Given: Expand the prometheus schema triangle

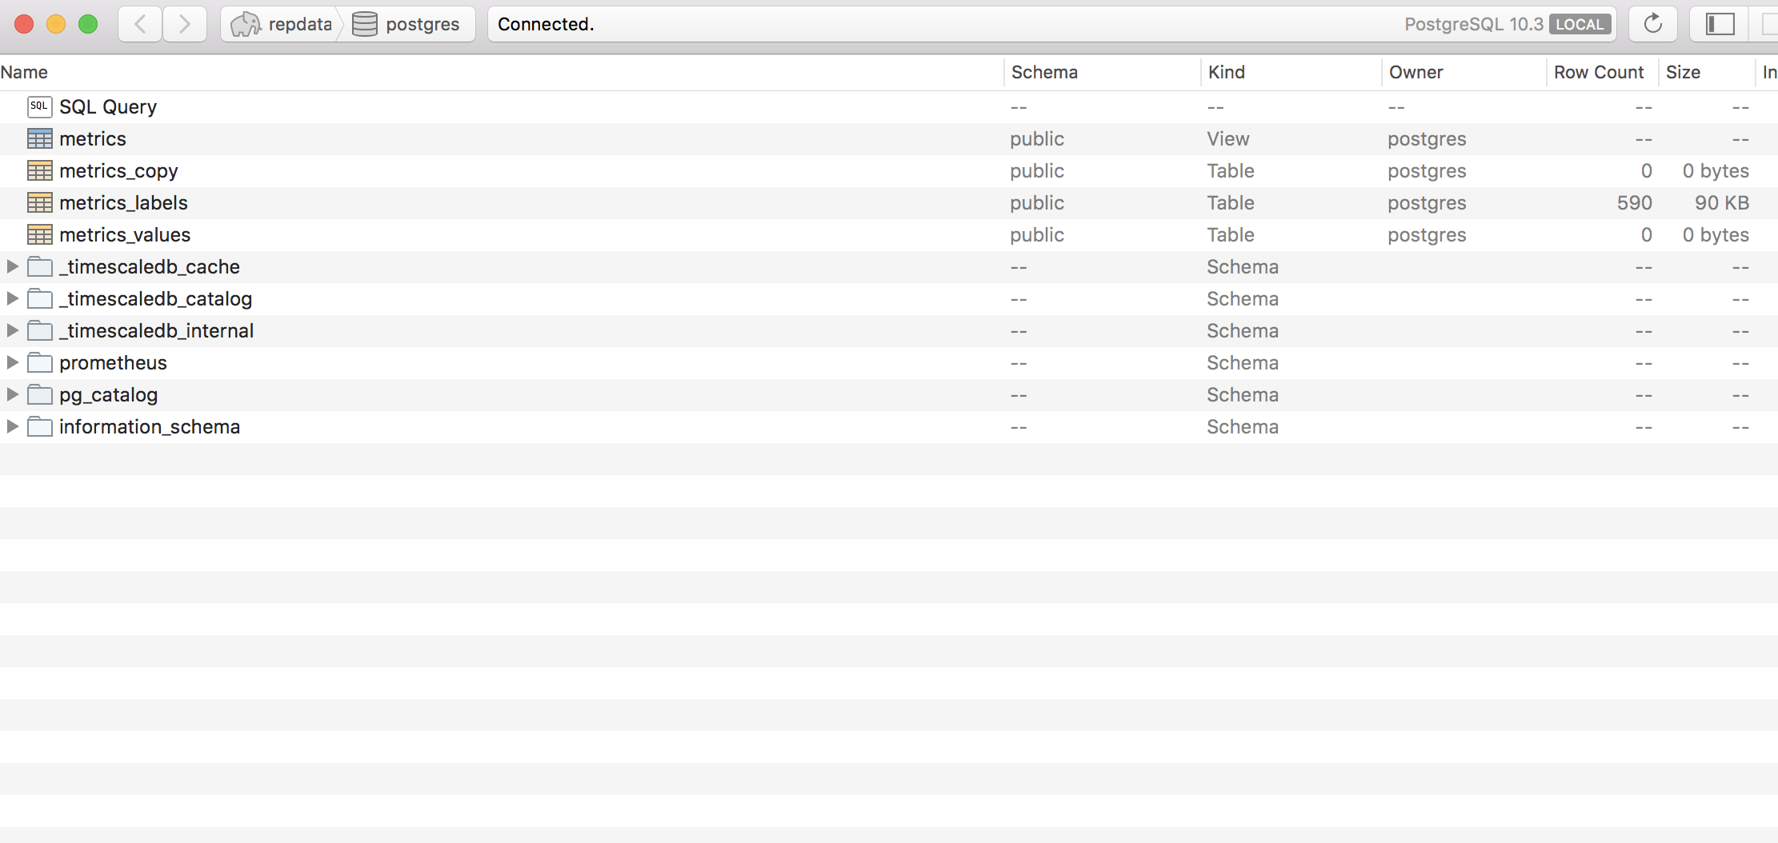Looking at the screenshot, I should tap(12, 362).
